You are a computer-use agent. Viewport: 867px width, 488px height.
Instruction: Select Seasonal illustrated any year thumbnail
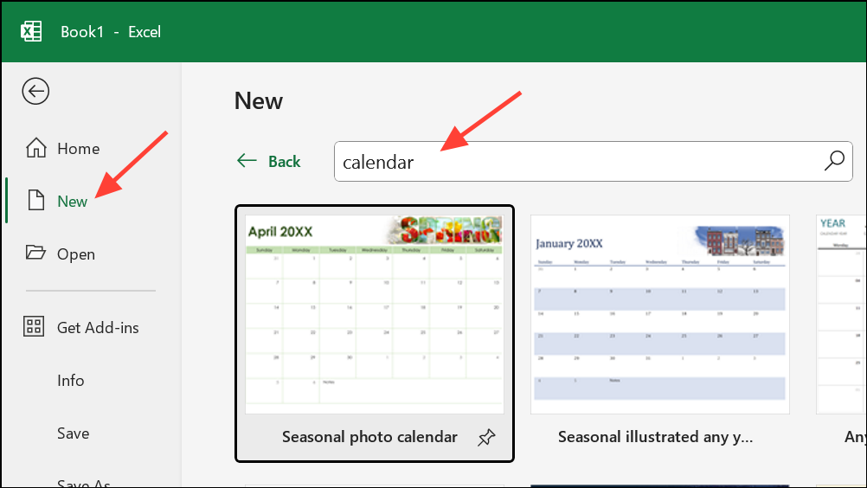(660, 314)
